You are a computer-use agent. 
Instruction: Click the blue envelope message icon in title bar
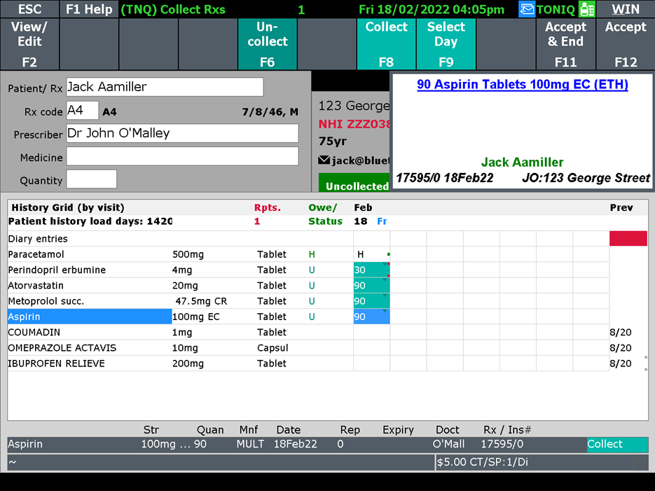[x=527, y=10]
